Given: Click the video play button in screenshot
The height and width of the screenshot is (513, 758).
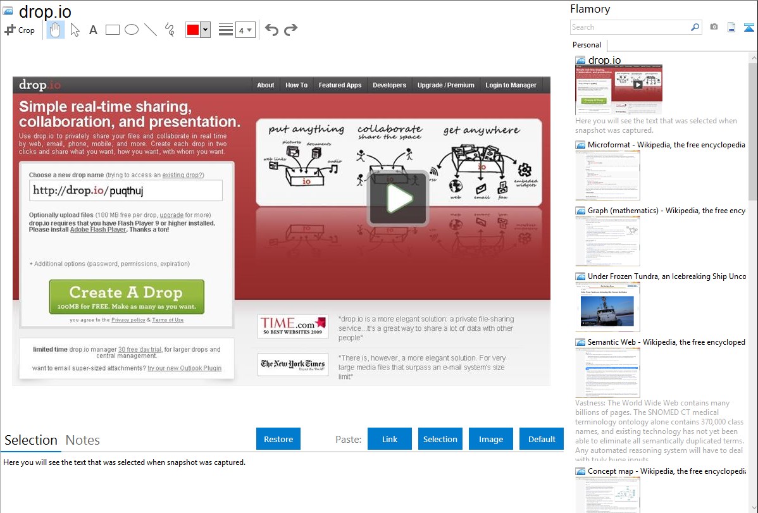Looking at the screenshot, I should click(399, 198).
